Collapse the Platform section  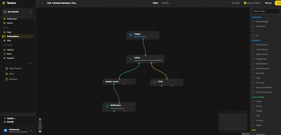click(32, 45)
